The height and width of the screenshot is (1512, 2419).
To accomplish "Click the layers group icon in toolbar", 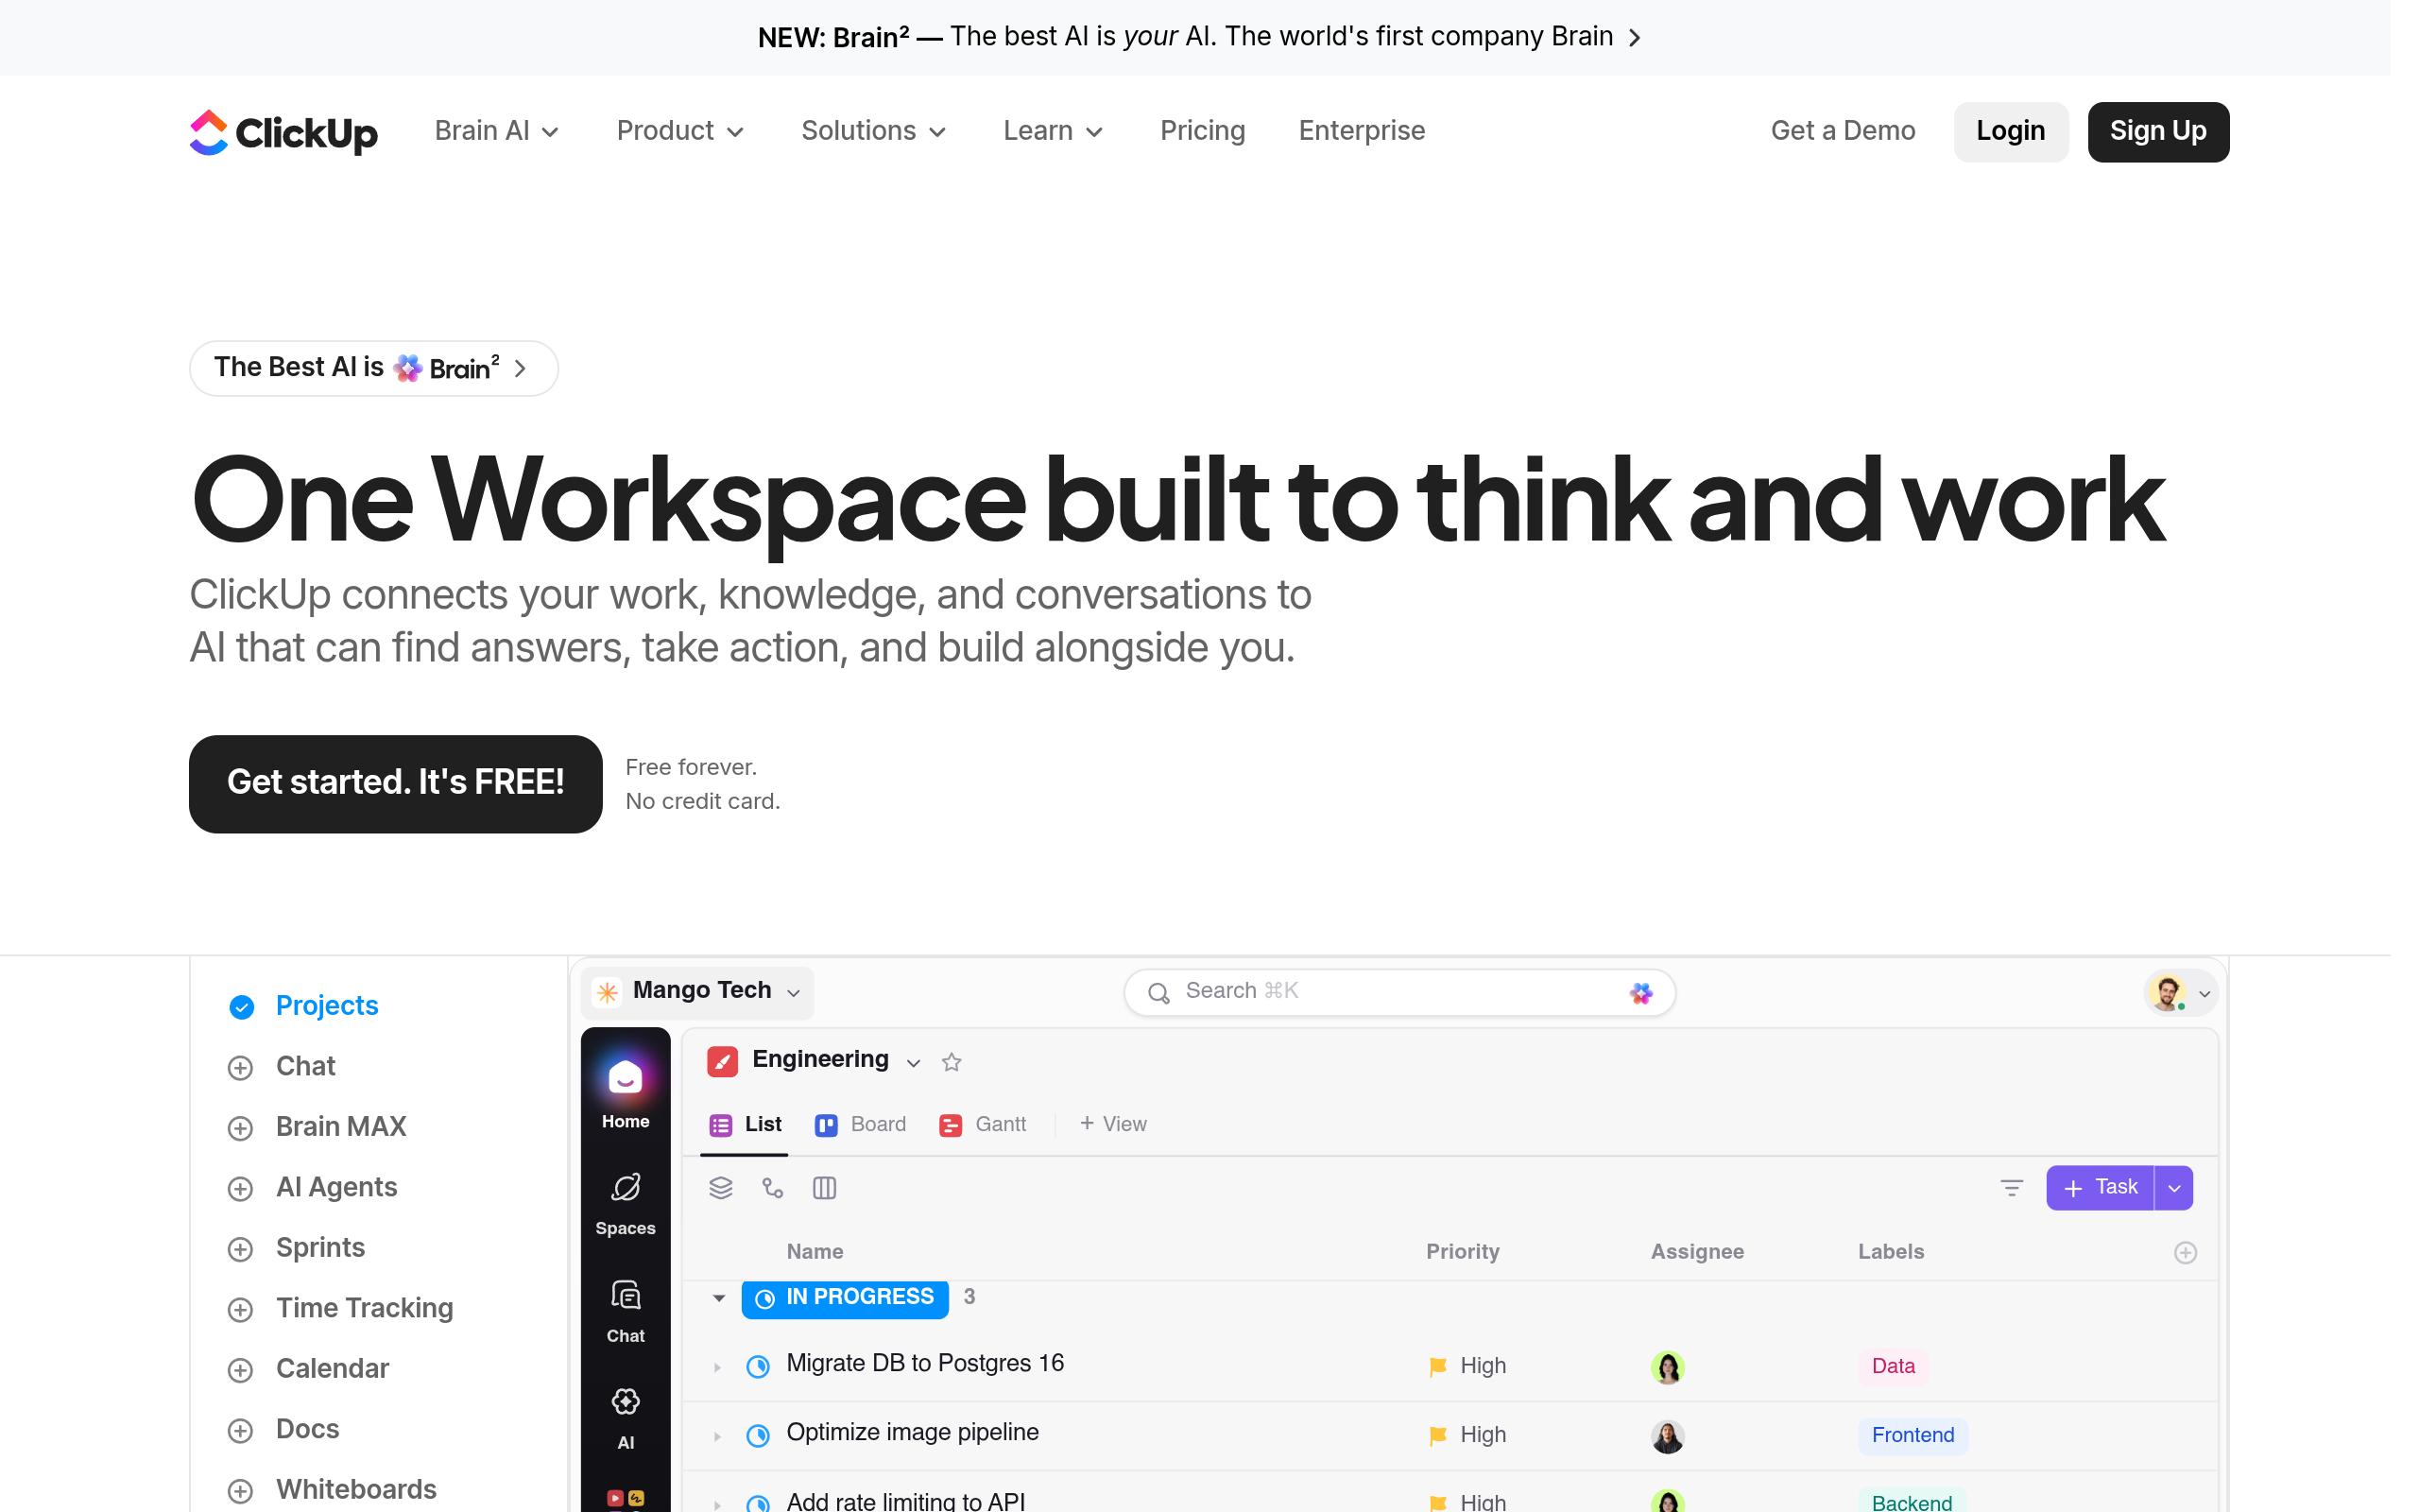I will click(721, 1187).
